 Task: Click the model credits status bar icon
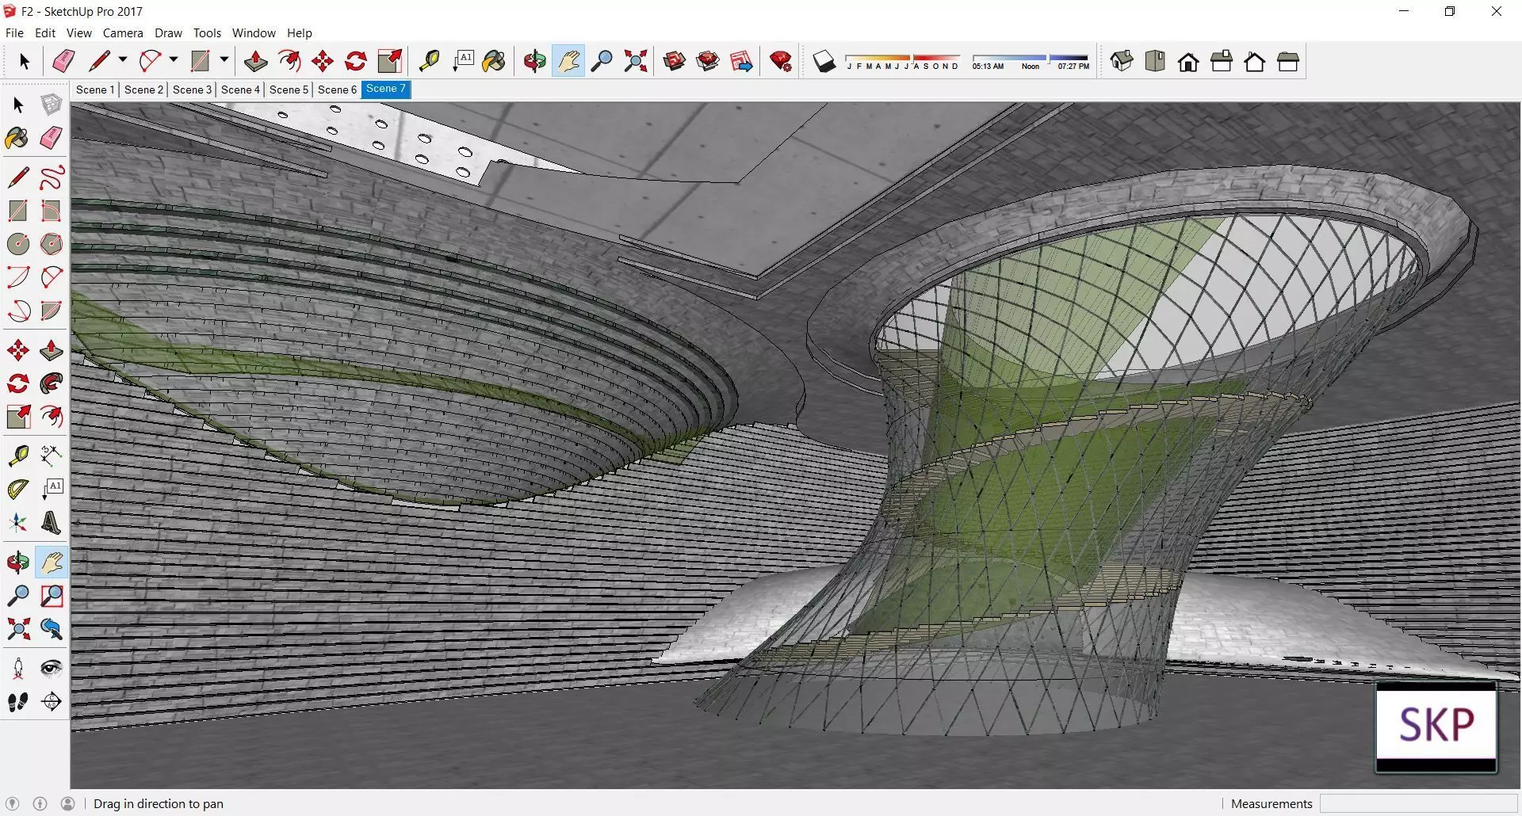click(40, 803)
